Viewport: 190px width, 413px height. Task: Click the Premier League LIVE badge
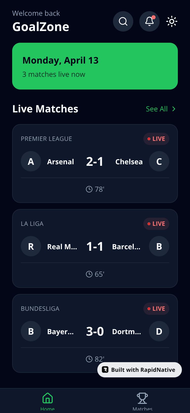click(x=156, y=139)
